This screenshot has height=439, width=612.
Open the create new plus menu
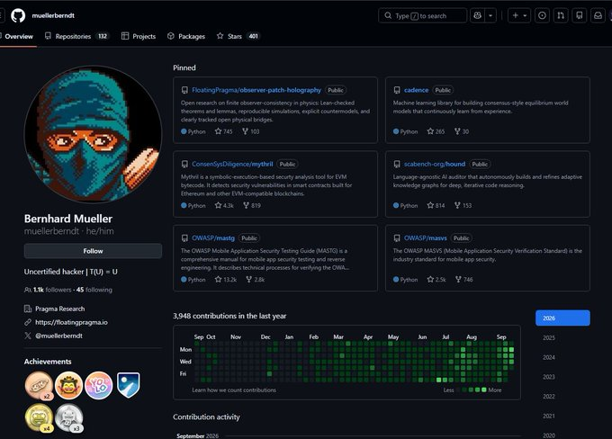[x=519, y=15]
